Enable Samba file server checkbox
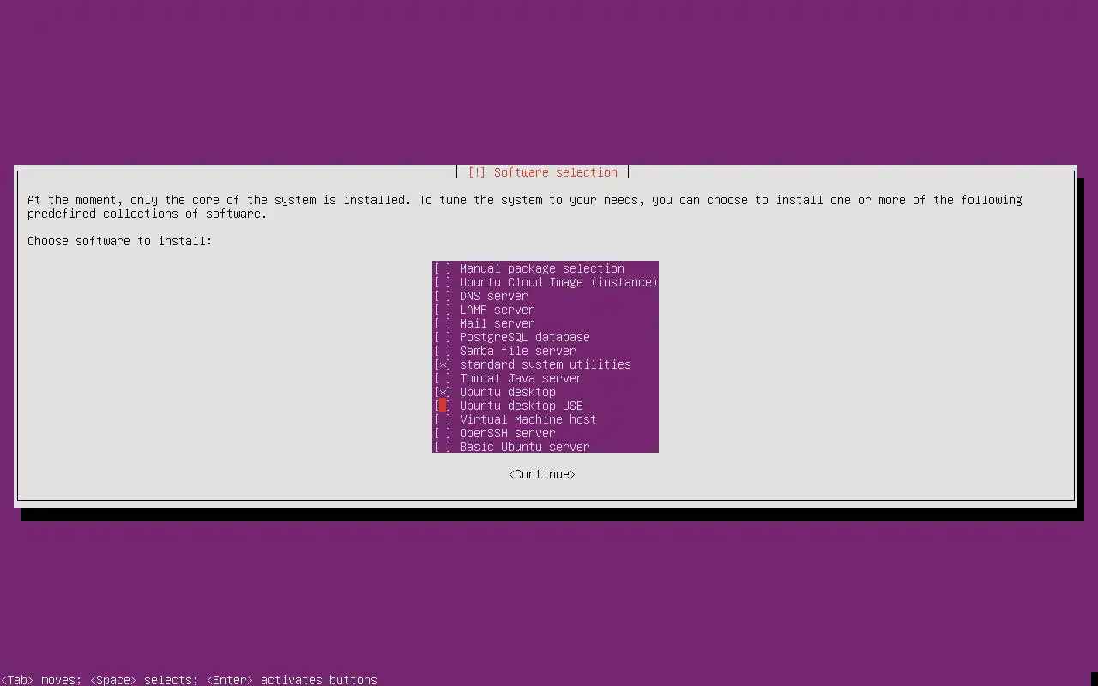This screenshot has width=1098, height=686. 443,351
